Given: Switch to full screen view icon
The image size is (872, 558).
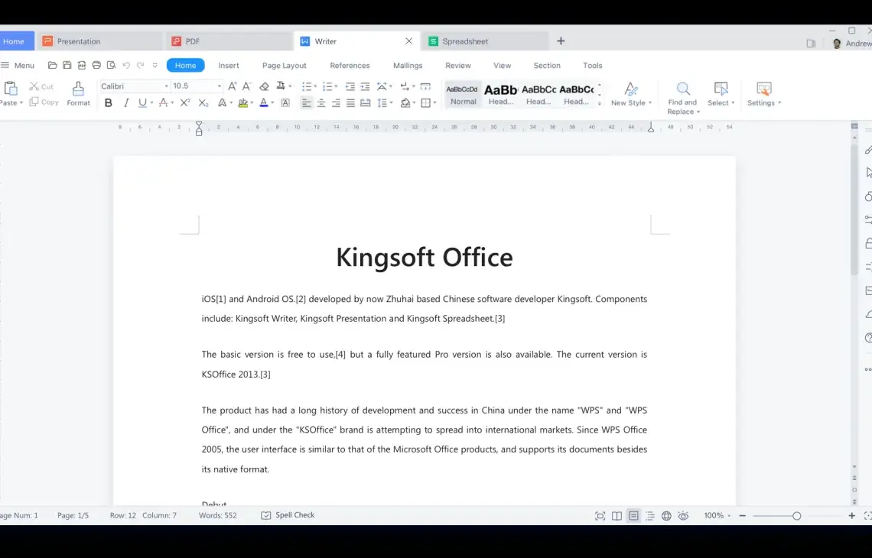Looking at the screenshot, I should click(600, 516).
